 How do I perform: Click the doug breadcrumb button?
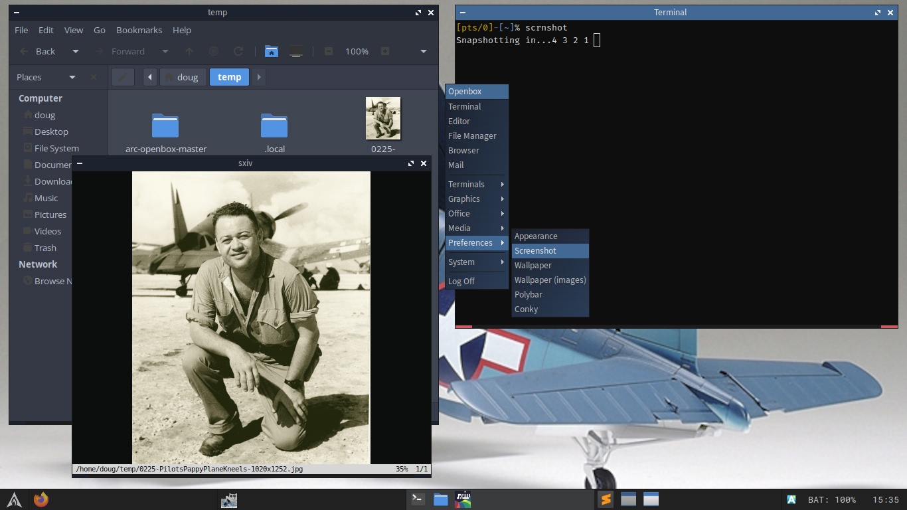pyautogui.click(x=181, y=77)
